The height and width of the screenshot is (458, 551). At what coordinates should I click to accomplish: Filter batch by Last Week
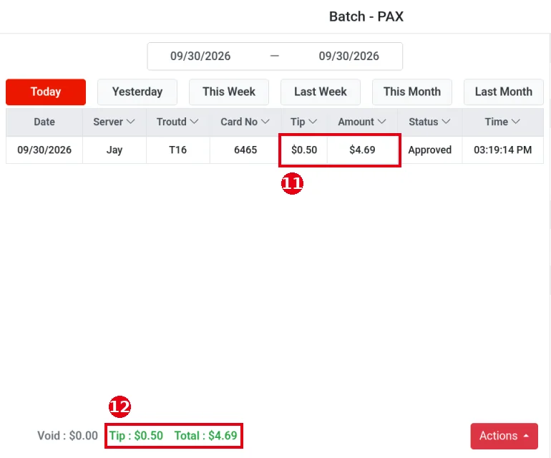pyautogui.click(x=320, y=92)
